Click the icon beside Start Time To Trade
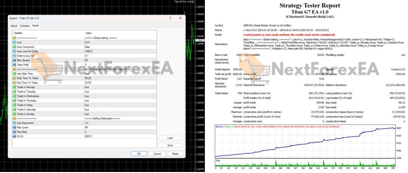Screen dimensions: 408x173 pyautogui.click(x=15, y=78)
